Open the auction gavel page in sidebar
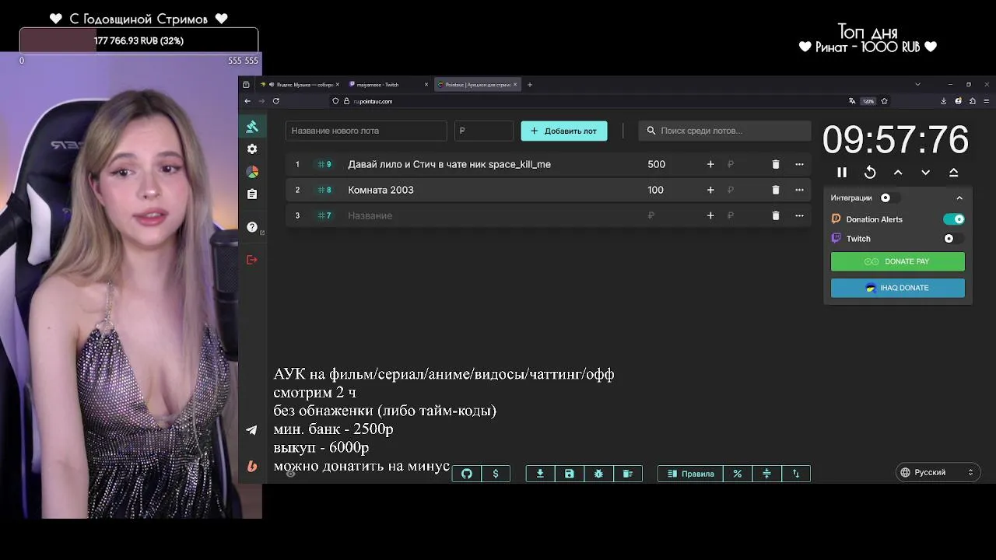This screenshot has width=996, height=560. [x=252, y=126]
